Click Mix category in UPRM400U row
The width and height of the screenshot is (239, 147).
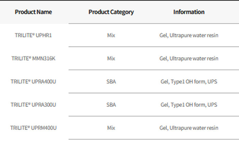111,128
